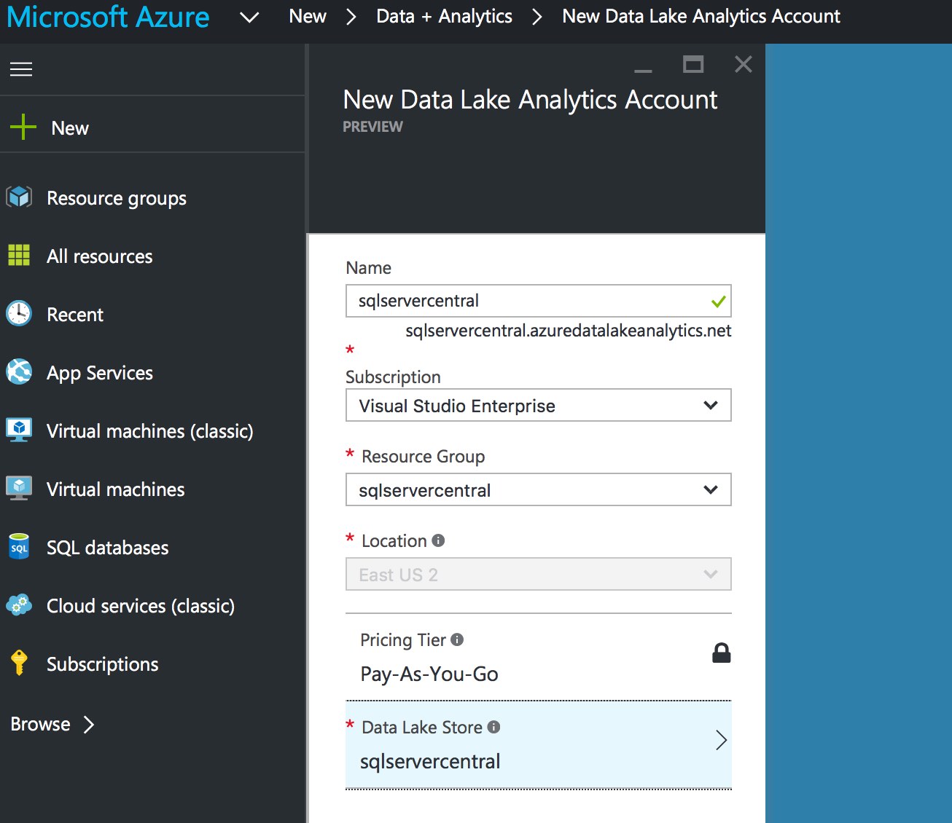Click the App Services globe icon
952x823 pixels.
19,372
